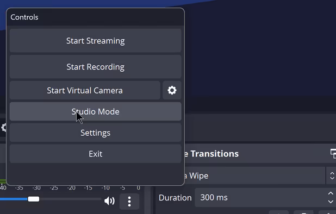Click the -20 dB meter mark
Screen dimensions: 336x214
coord(71,188)
